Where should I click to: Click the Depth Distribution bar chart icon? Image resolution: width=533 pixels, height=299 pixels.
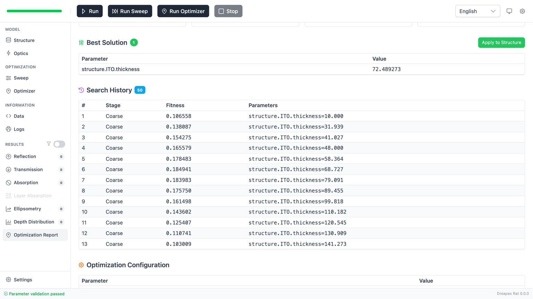8,222
